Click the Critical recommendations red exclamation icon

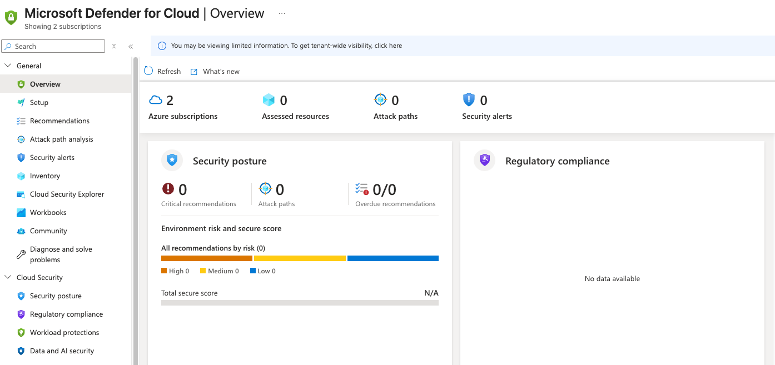[168, 189]
